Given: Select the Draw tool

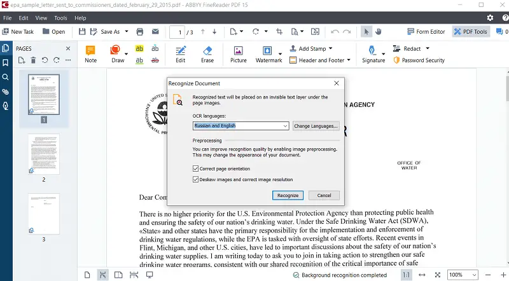Looking at the screenshot, I should tap(116, 54).
